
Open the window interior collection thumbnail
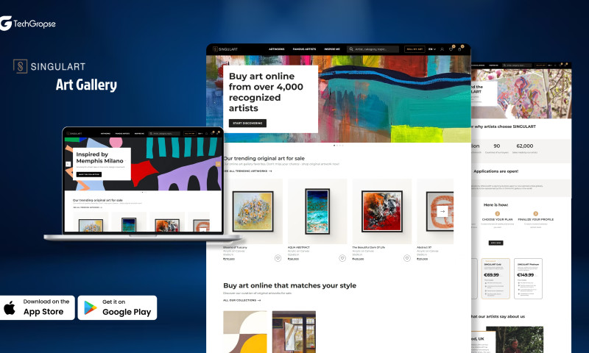[294, 332]
